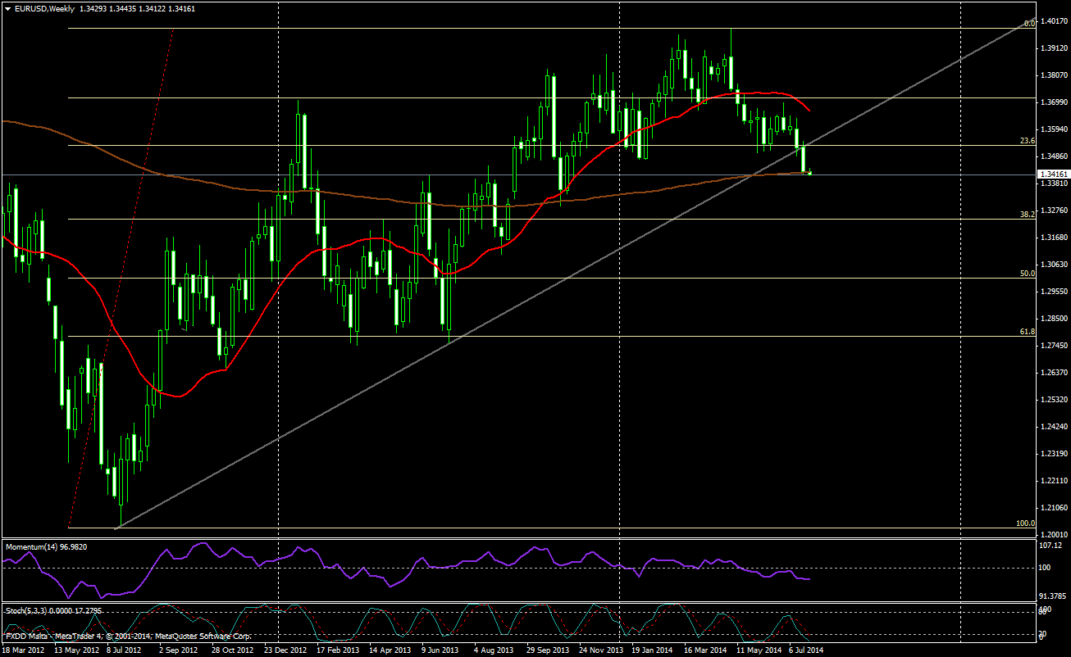Click the 107.12 Momentum scale value
The width and height of the screenshot is (1071, 657).
[1052, 546]
